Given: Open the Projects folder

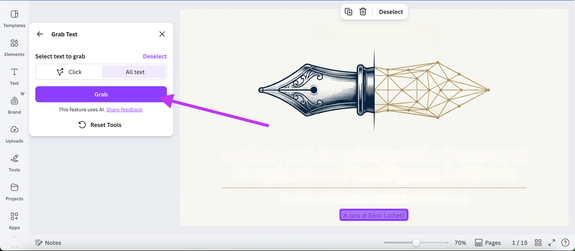Looking at the screenshot, I should (x=14, y=192).
